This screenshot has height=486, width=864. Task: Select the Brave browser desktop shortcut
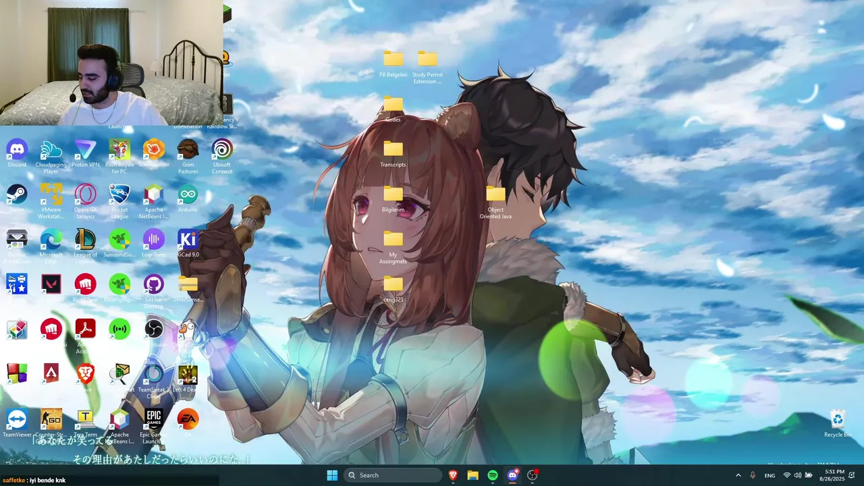click(85, 377)
